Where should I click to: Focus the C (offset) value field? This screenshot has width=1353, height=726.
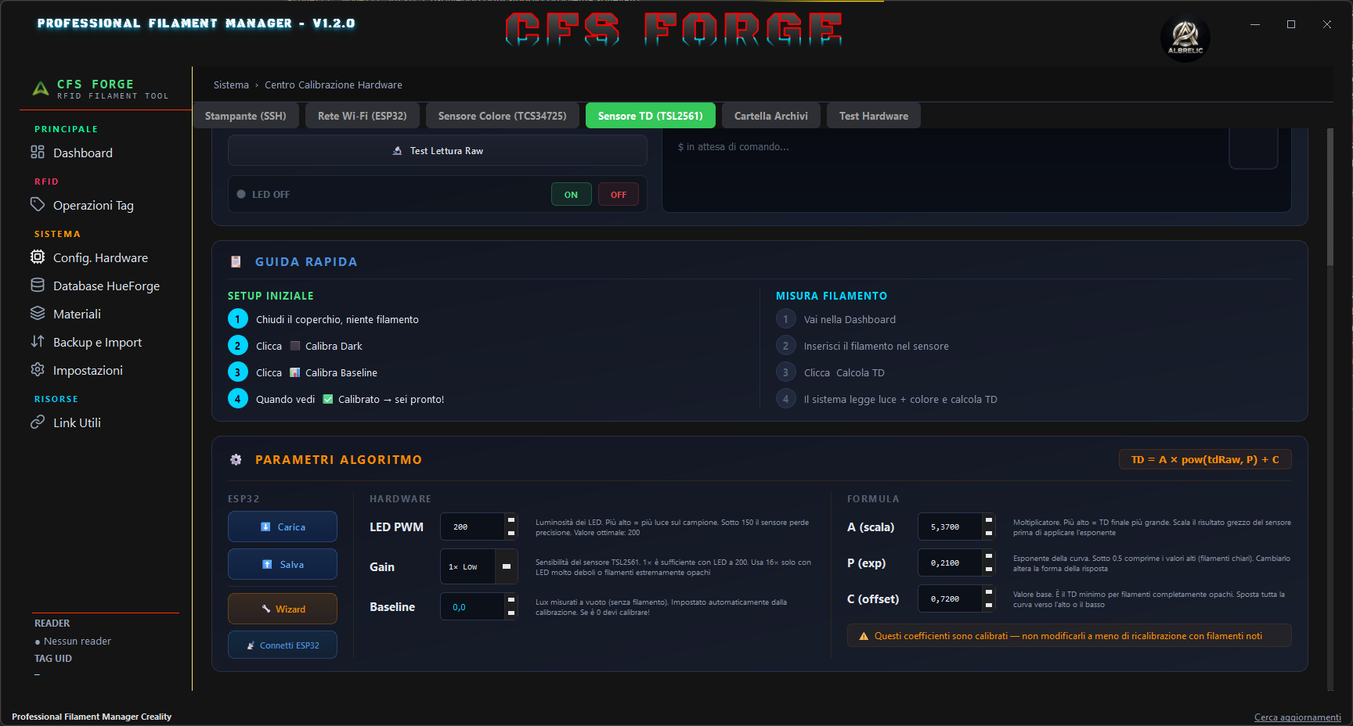click(951, 598)
